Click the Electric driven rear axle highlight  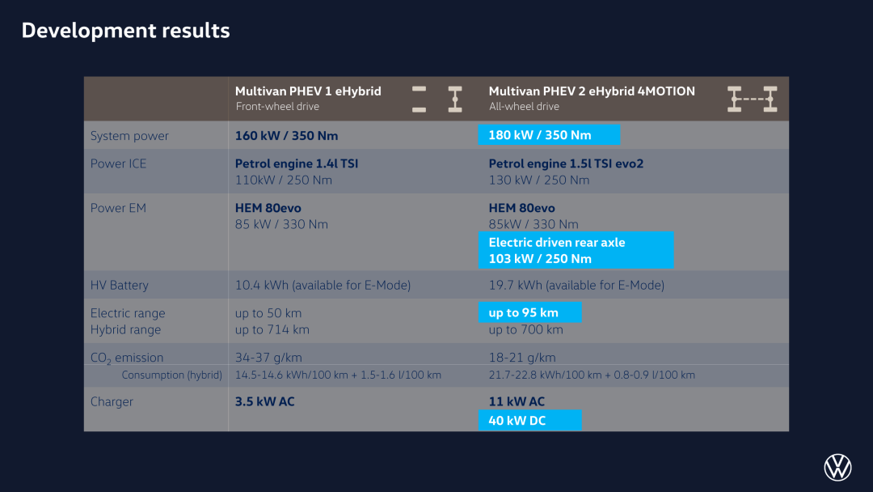pos(576,250)
